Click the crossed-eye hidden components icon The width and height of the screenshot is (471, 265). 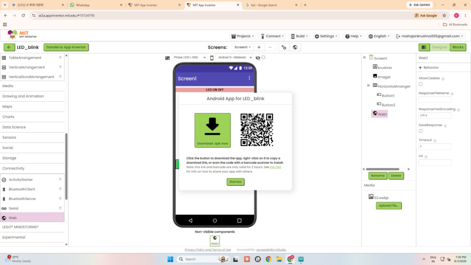coord(258,58)
